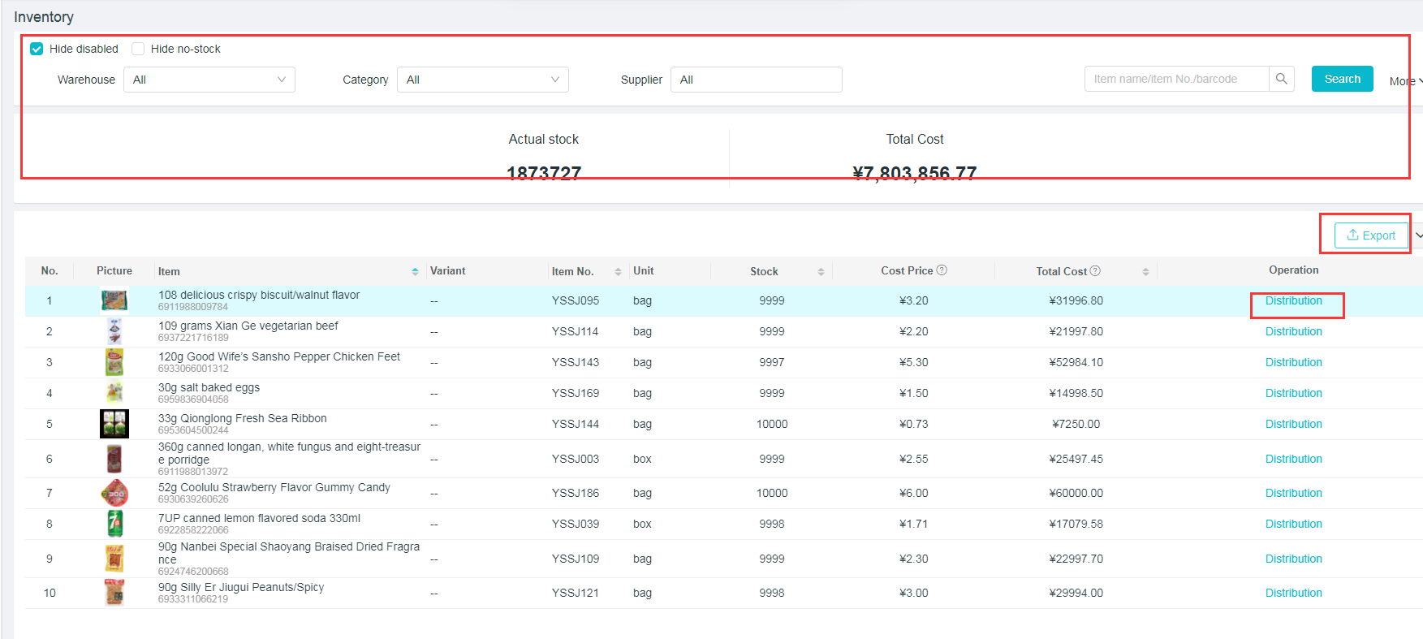The height and width of the screenshot is (639, 1423).
Task: Click the magnifier search icon
Action: click(1281, 79)
